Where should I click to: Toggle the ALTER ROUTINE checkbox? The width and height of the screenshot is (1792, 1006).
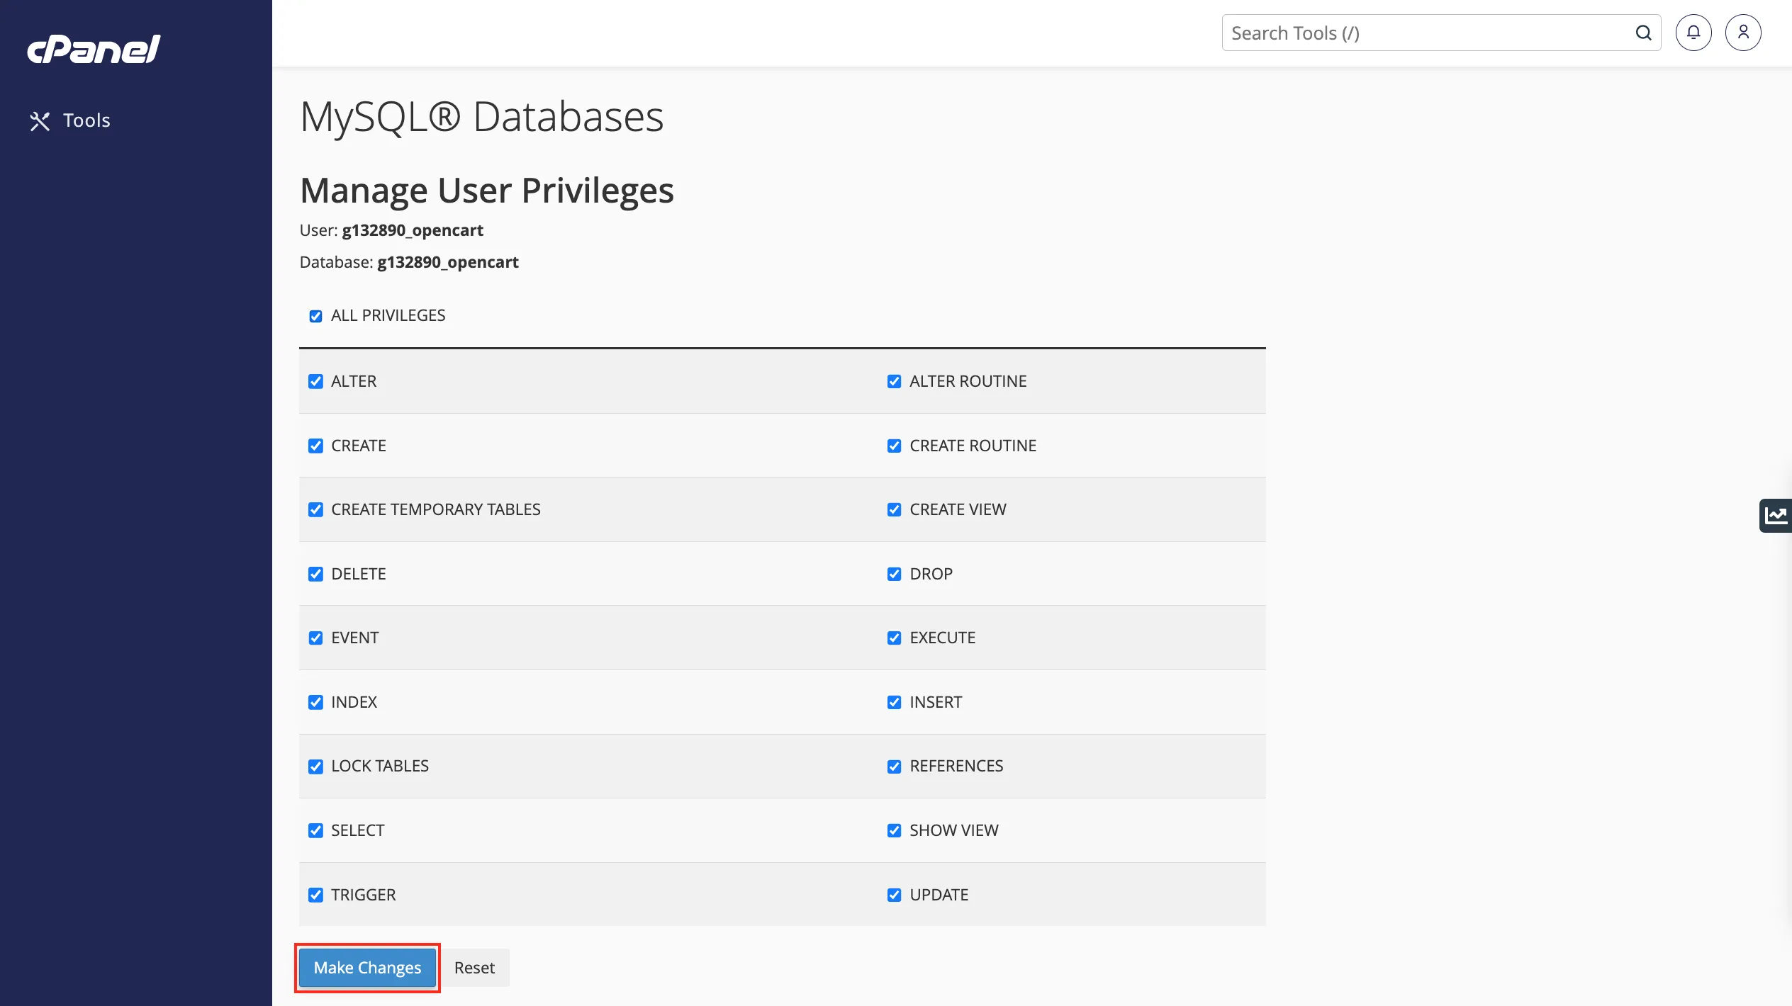(894, 382)
